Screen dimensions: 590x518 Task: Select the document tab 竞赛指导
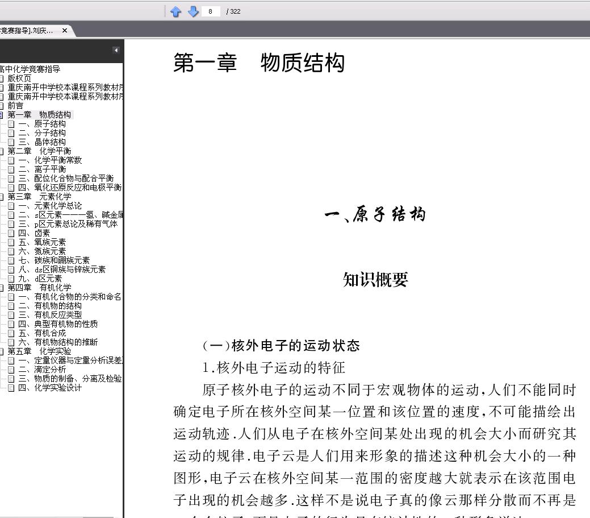click(x=26, y=31)
